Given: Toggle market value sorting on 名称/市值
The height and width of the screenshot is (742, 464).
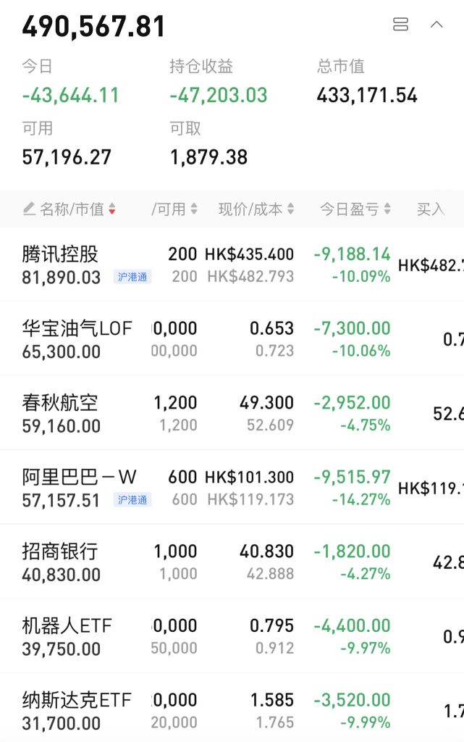Looking at the screenshot, I should pos(72,208).
